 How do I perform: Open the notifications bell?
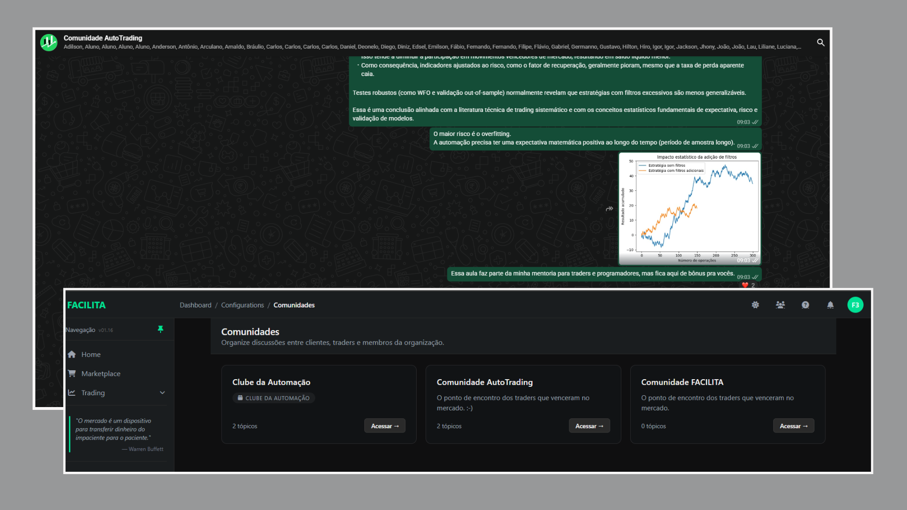click(830, 305)
